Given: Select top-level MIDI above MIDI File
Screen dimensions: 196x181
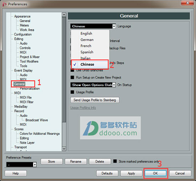Looking at the screenshot, I should pos(17,93).
